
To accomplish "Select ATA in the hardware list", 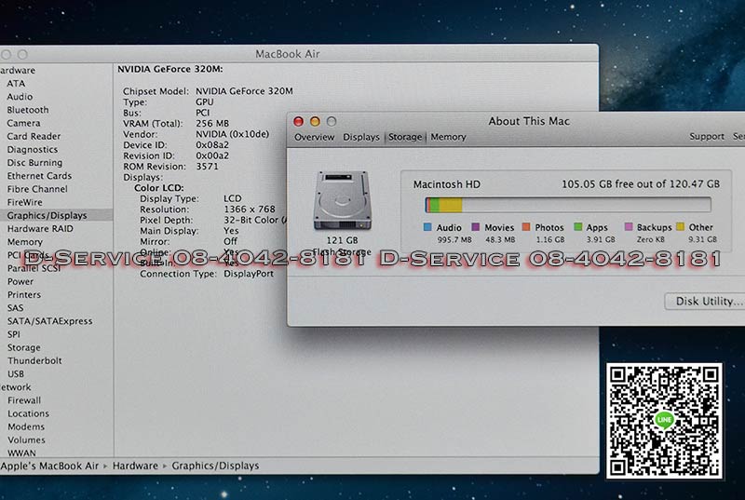I will tap(16, 84).
